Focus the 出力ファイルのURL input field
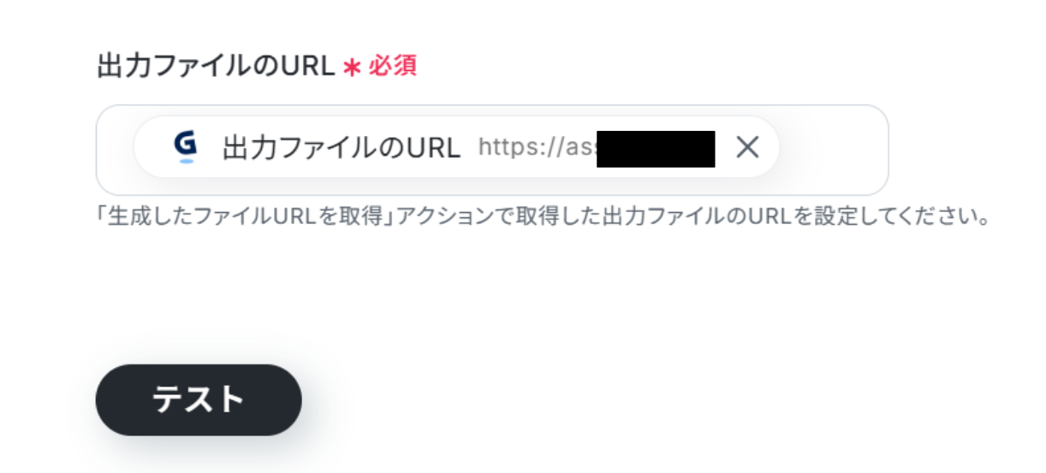Image resolution: width=1046 pixels, height=473 pixels. [492, 150]
